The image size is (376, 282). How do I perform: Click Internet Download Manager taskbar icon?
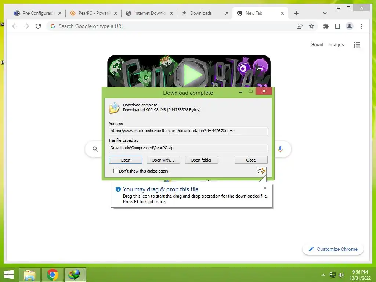tap(75, 275)
